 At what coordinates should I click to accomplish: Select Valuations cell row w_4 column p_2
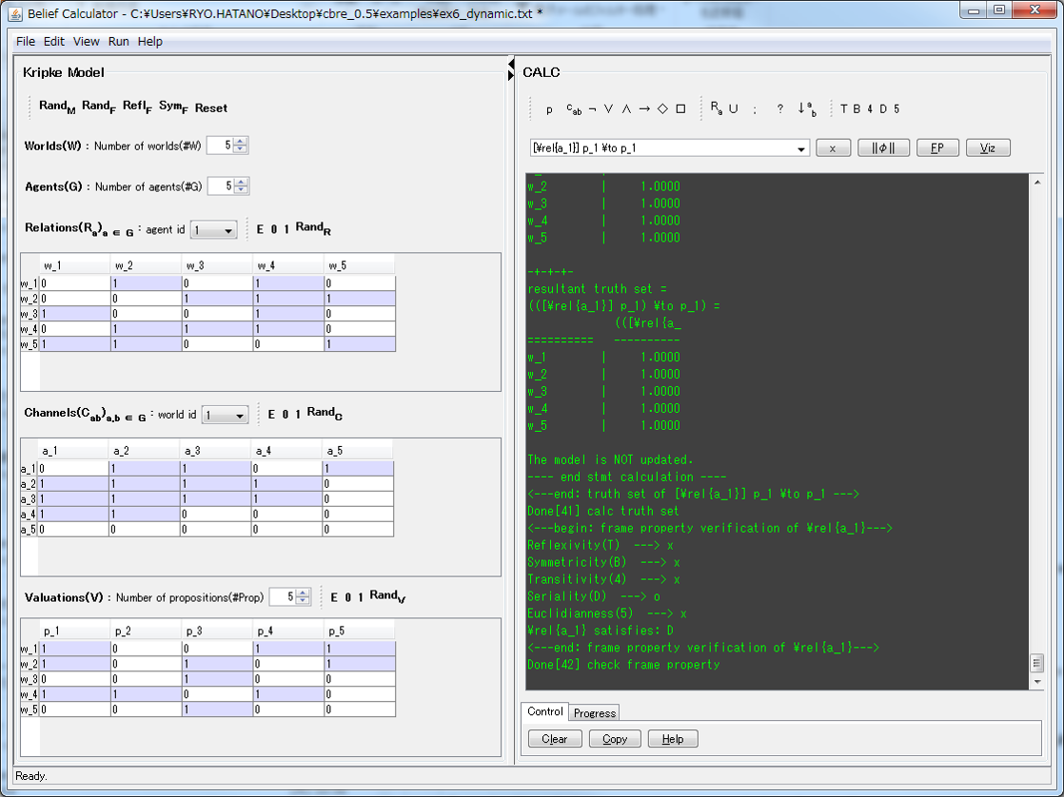click(146, 694)
